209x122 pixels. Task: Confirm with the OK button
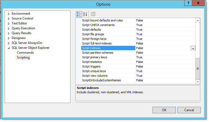point(164,110)
